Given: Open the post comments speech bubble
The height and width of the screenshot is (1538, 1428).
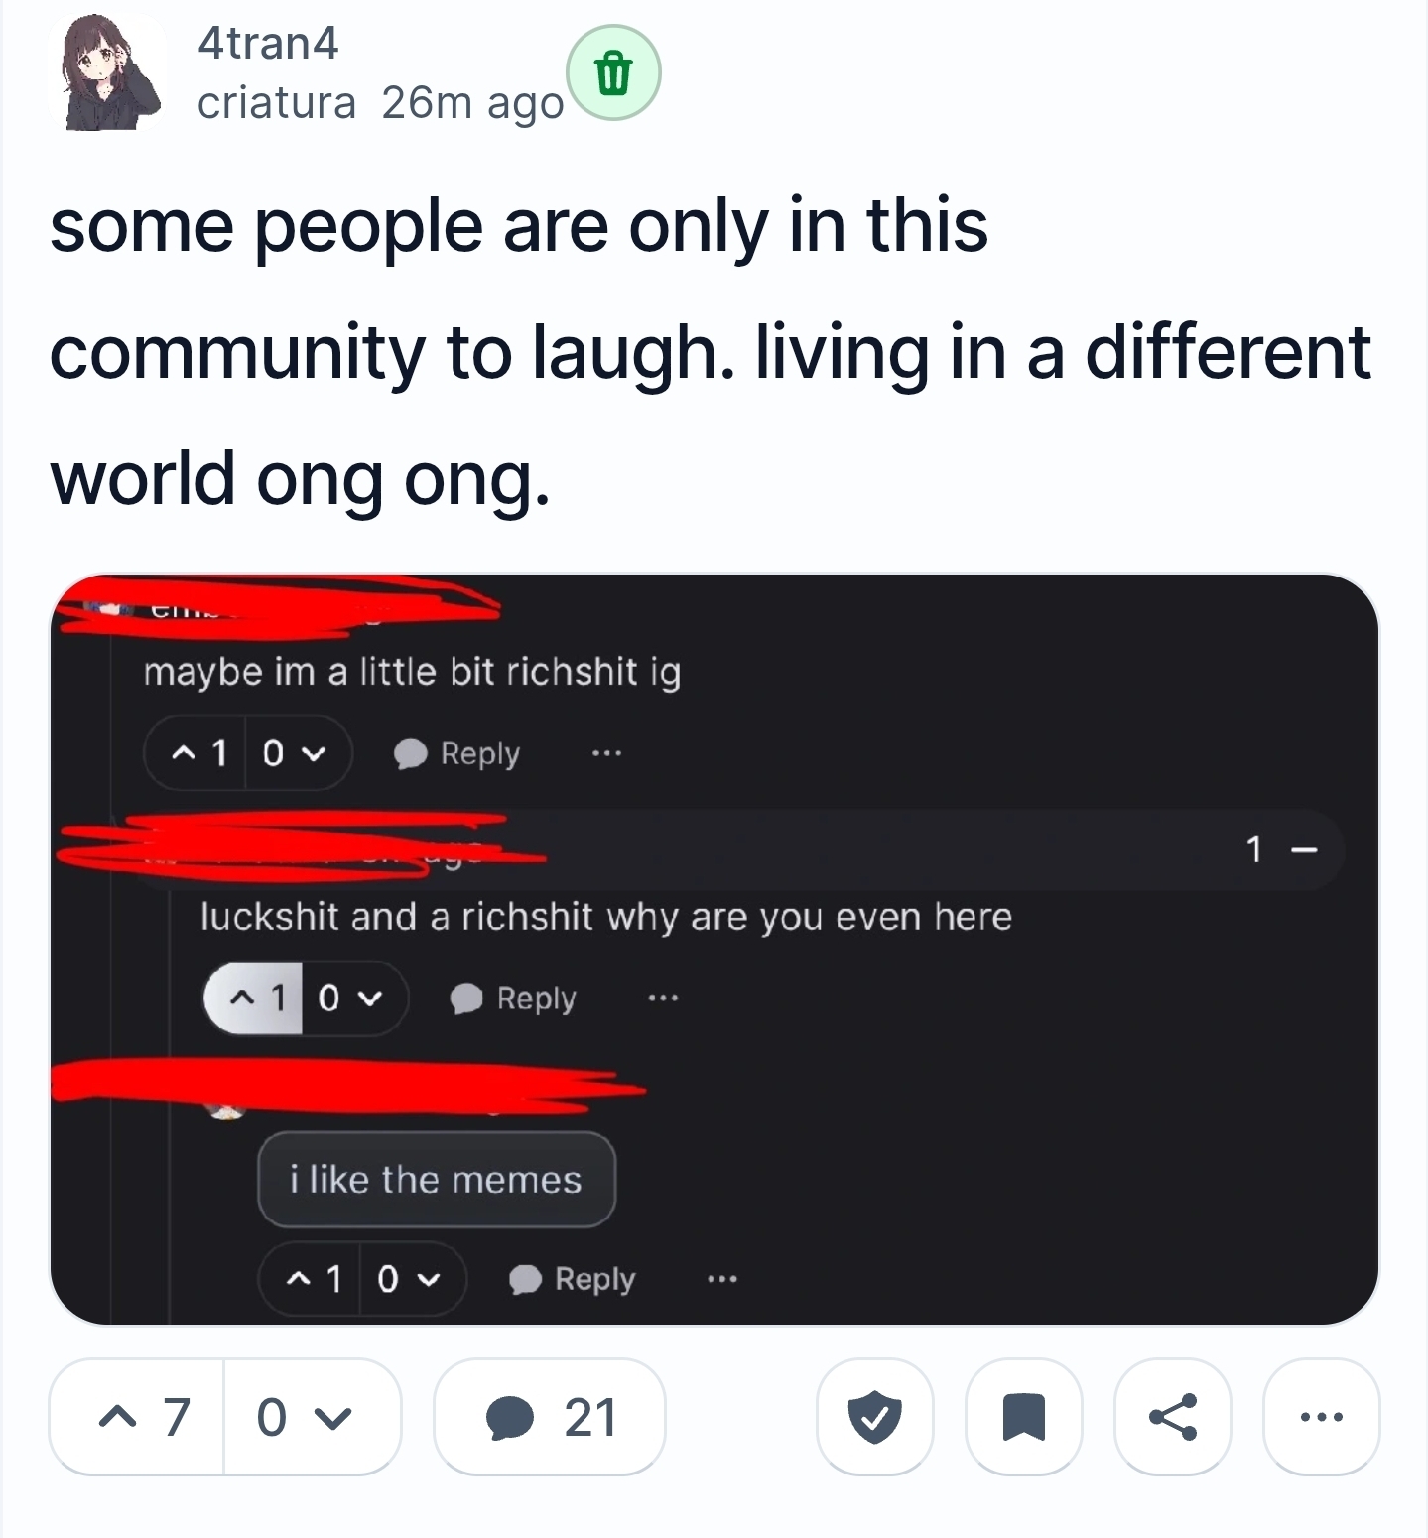Looking at the screenshot, I should click(x=550, y=1417).
